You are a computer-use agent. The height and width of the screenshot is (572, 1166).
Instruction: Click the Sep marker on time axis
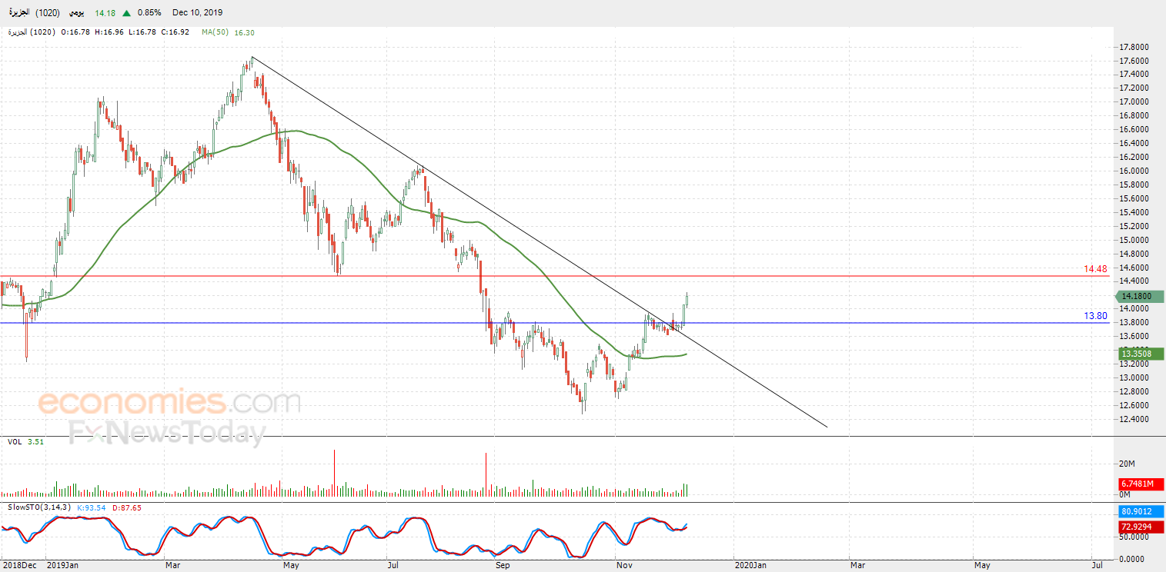[503, 566]
